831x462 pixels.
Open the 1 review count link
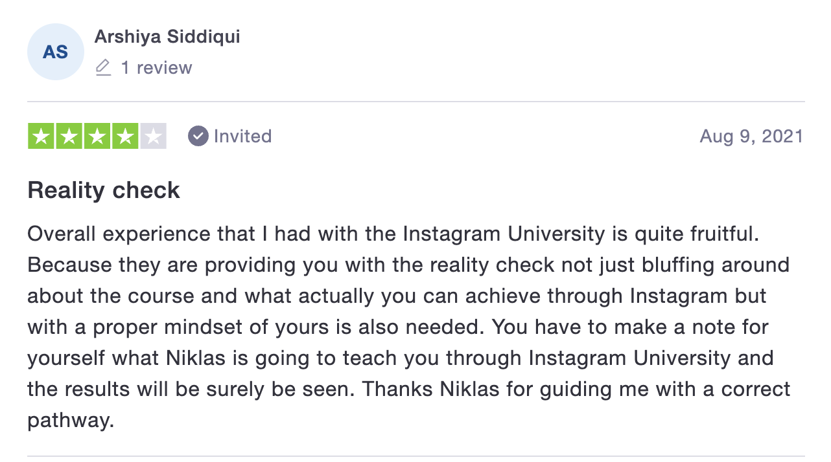157,68
